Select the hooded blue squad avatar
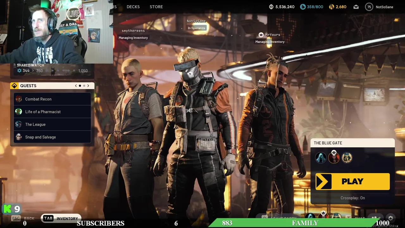The image size is (405, 228). (321, 158)
